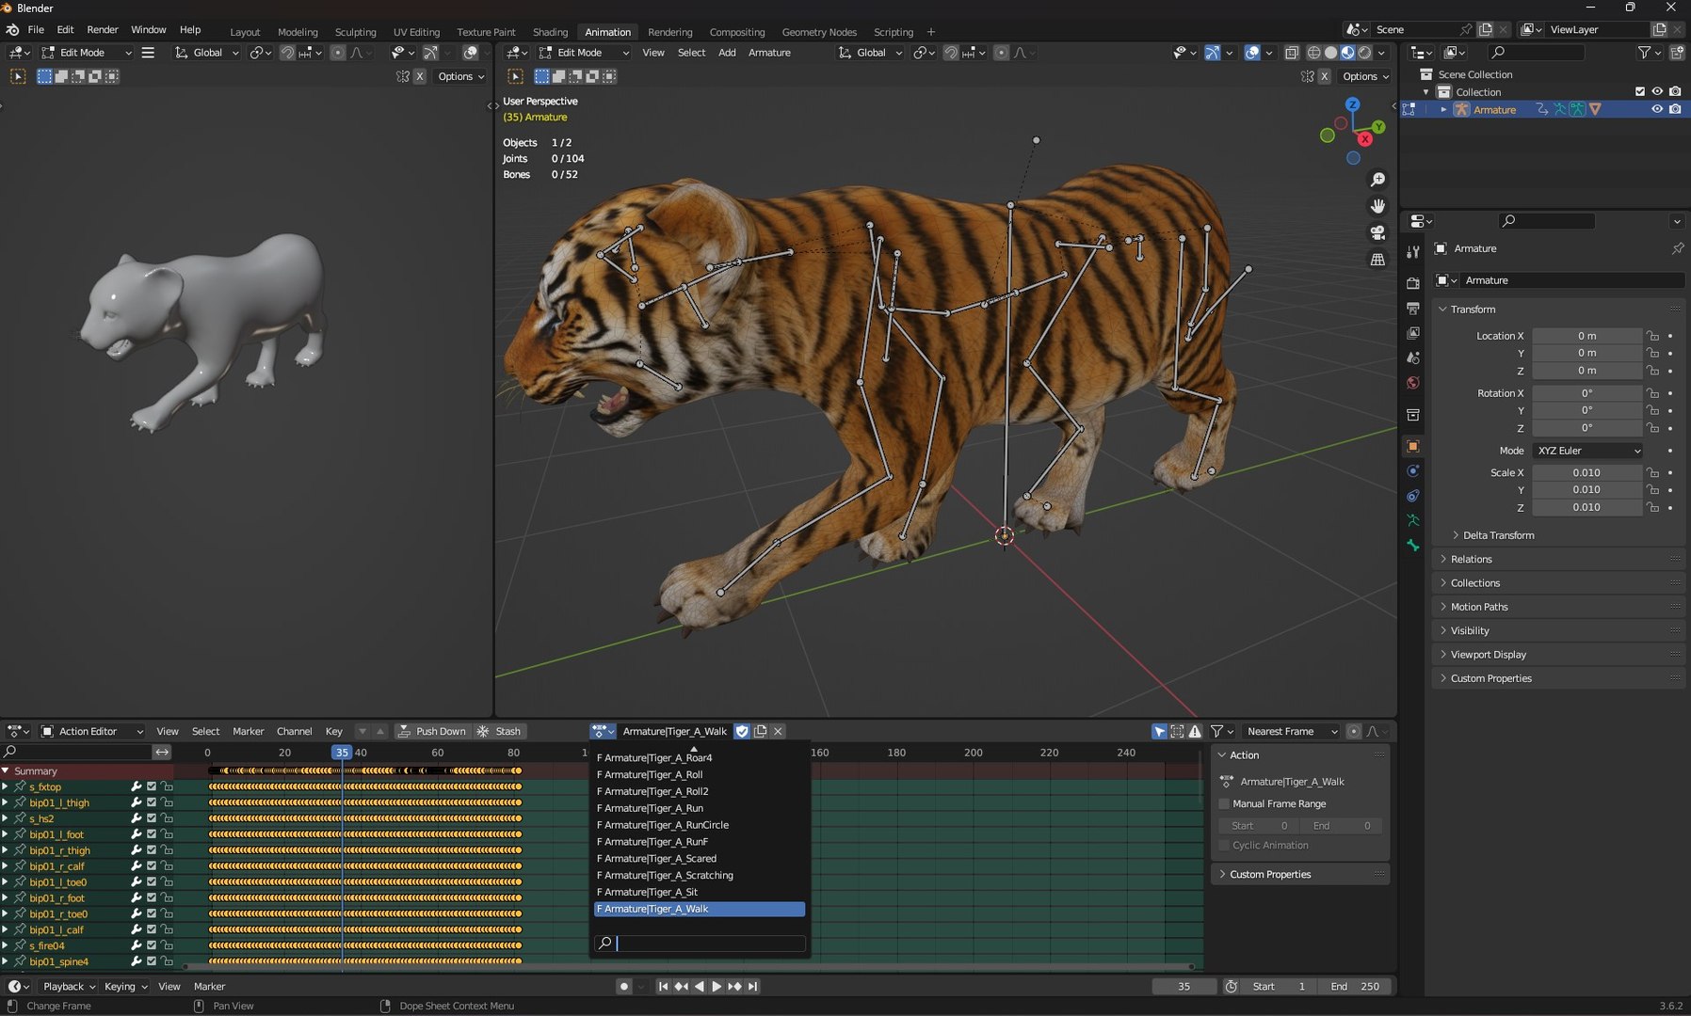Expand the Delta Transform section
The image size is (1691, 1016).
pos(1498,535)
